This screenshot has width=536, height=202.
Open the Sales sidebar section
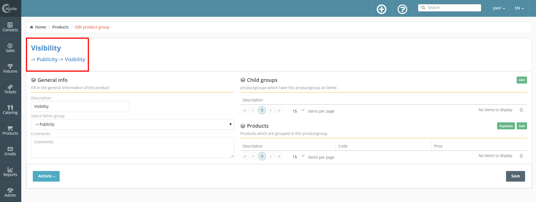10,48
